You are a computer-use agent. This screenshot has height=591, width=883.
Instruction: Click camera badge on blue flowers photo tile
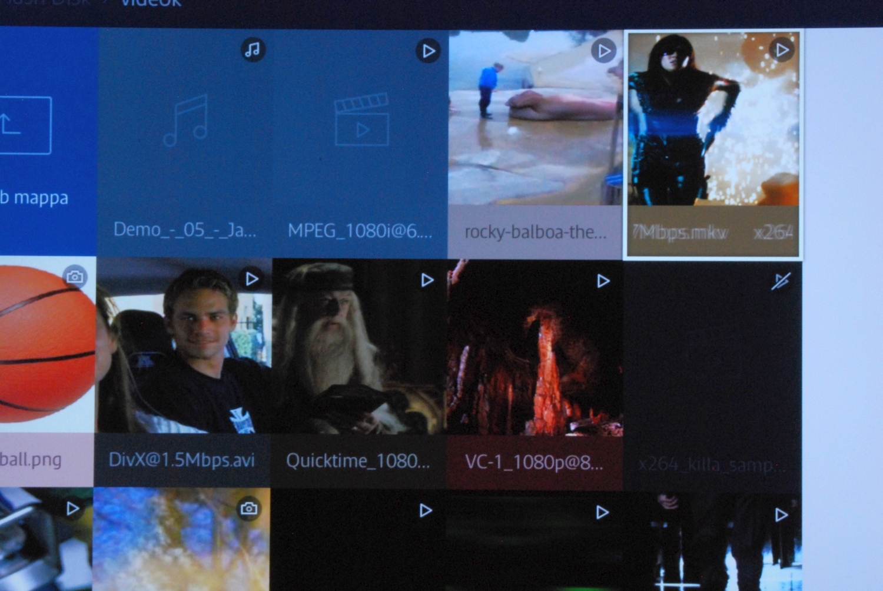click(x=248, y=508)
